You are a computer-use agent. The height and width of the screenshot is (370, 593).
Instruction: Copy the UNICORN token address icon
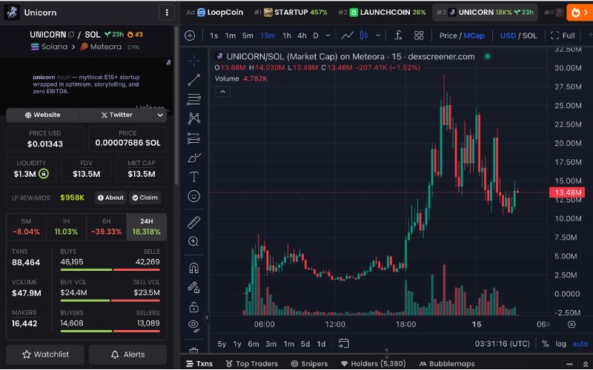(71, 35)
